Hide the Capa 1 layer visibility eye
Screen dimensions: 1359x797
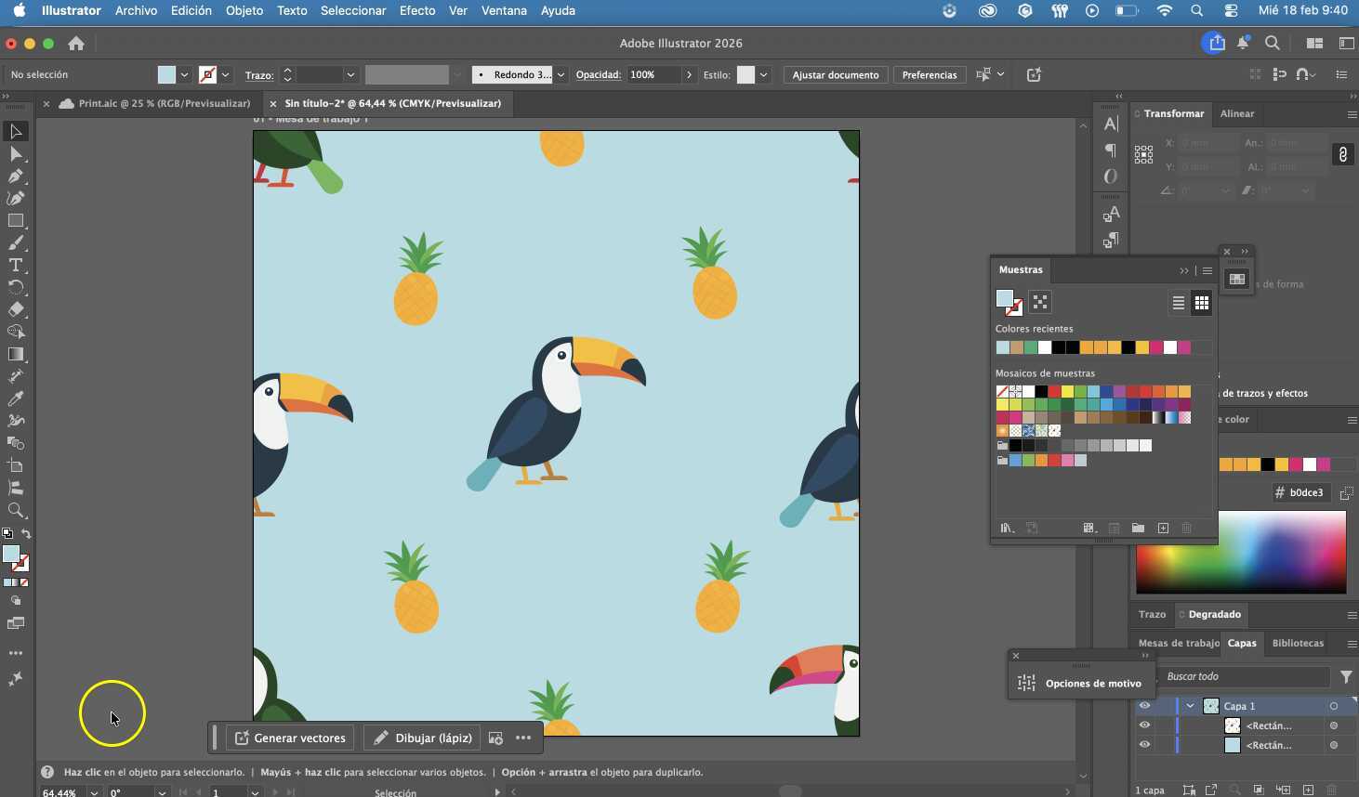(x=1145, y=706)
